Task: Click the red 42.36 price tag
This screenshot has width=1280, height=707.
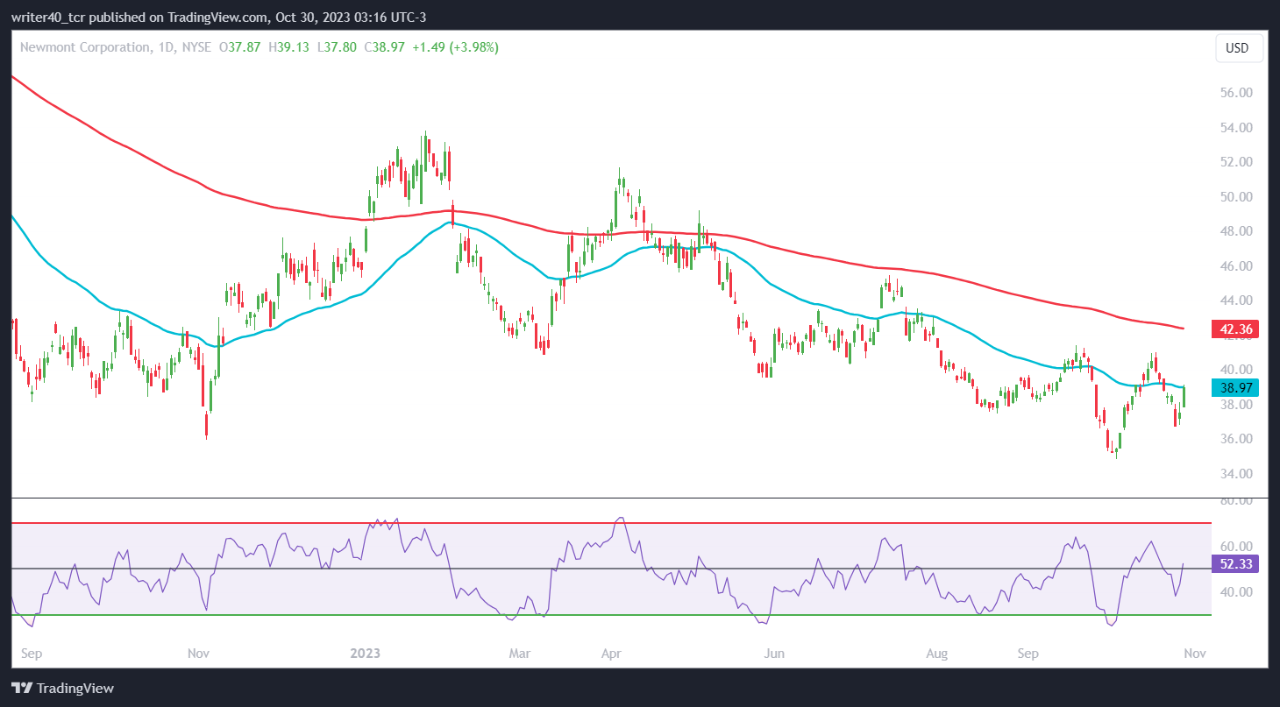Action: pyautogui.click(x=1234, y=329)
